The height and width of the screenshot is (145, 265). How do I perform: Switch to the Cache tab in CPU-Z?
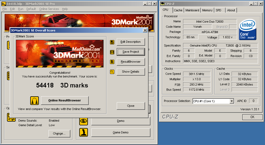[x=178, y=10]
